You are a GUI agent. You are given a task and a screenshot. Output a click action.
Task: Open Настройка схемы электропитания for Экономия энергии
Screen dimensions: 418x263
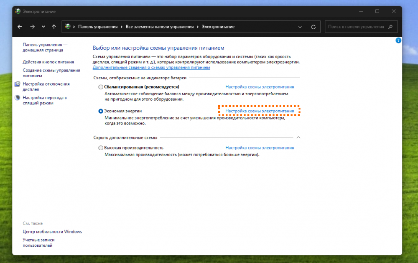pos(260,111)
